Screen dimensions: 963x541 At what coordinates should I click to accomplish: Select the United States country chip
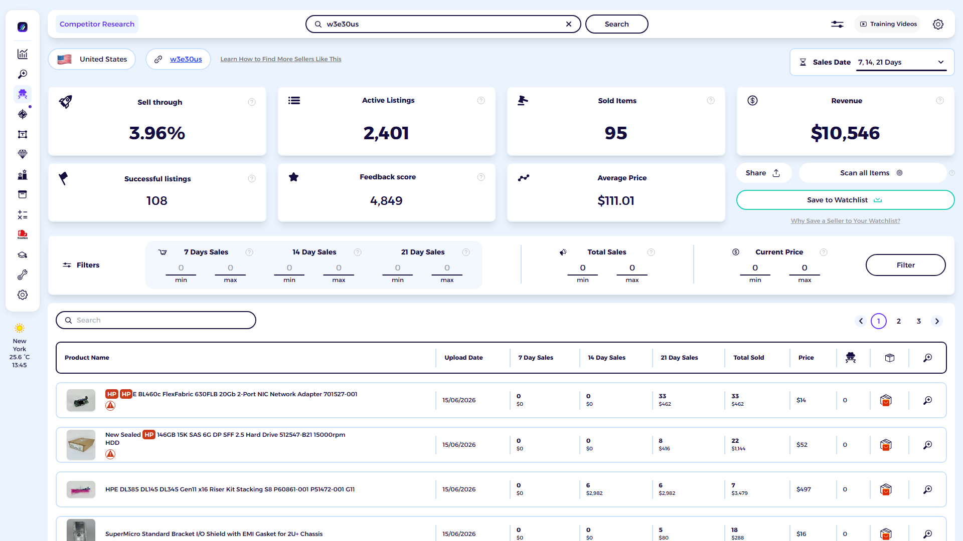coord(92,59)
